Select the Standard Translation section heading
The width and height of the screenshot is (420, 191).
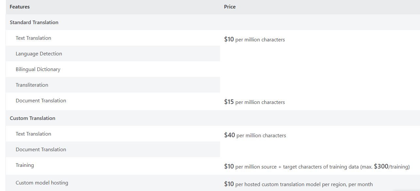click(34, 22)
